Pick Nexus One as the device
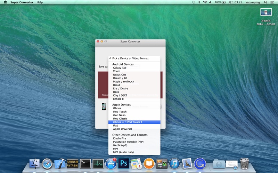278x173 pixels. pyautogui.click(x=134, y=75)
